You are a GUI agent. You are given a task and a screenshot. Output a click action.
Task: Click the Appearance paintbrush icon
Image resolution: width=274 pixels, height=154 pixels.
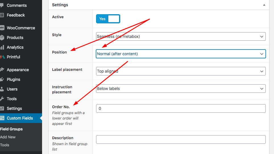pyautogui.click(x=2, y=70)
